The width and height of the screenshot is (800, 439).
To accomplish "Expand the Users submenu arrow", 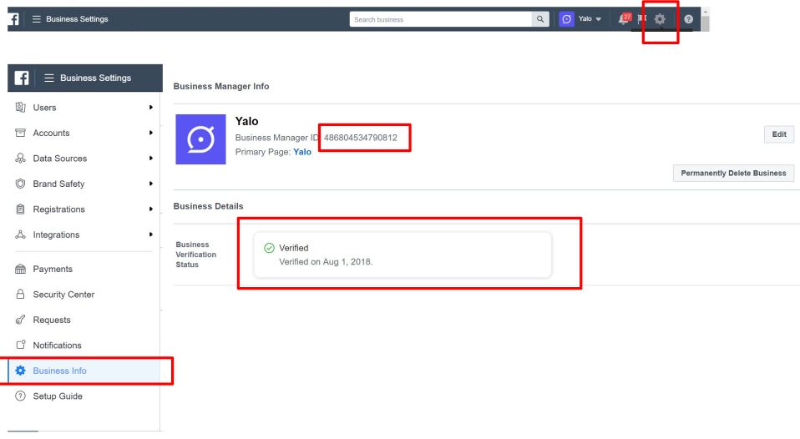I will [x=151, y=107].
